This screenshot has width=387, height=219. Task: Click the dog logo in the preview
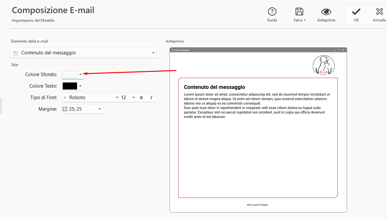coord(323,66)
